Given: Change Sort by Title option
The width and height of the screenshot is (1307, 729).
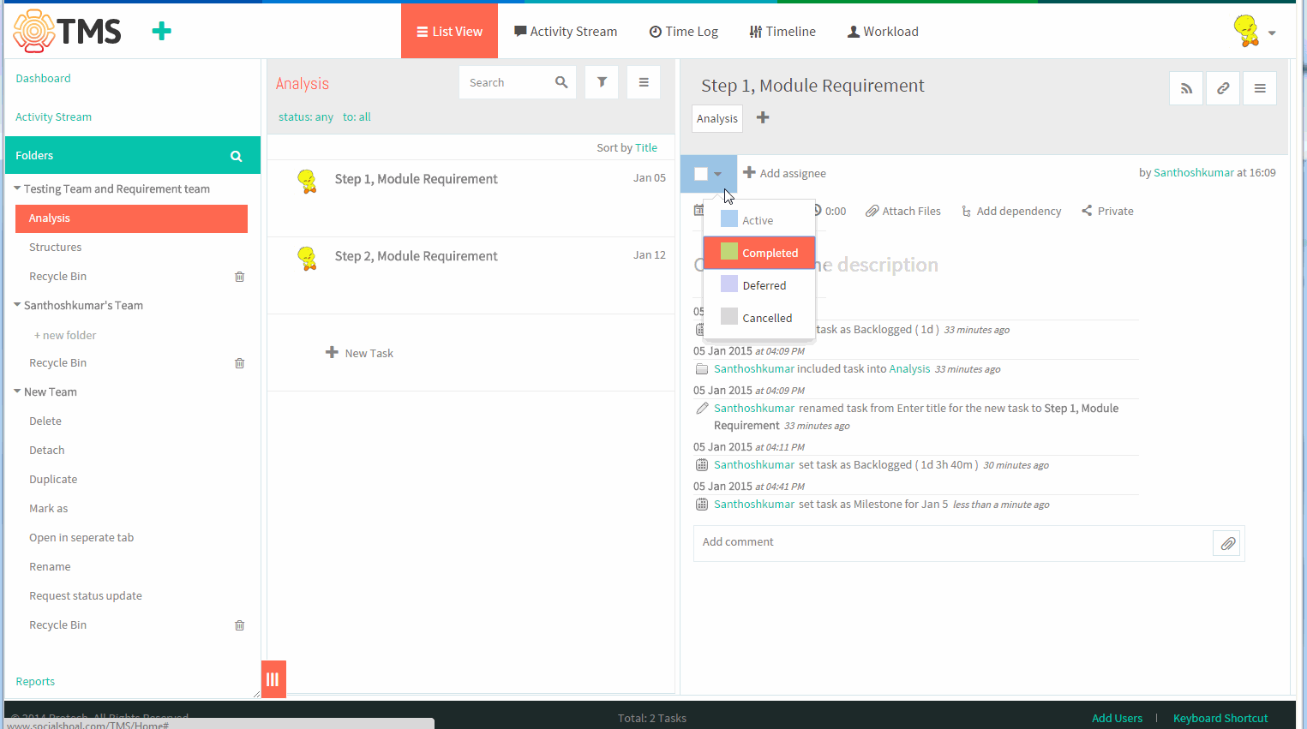Looking at the screenshot, I should pos(646,147).
